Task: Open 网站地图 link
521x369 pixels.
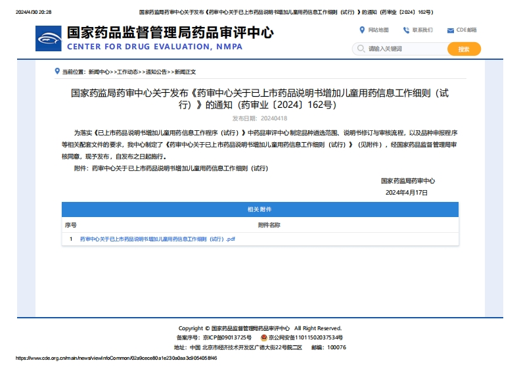Action: [x=378, y=30]
